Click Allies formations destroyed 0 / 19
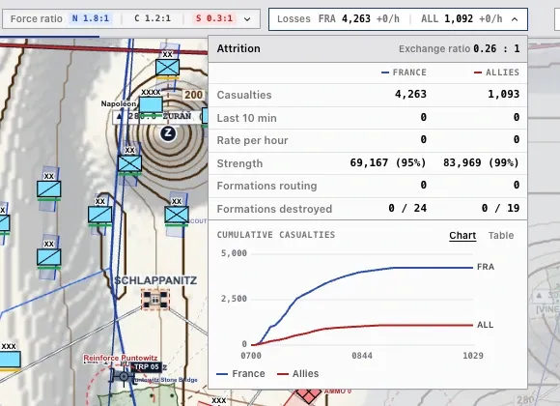The image size is (560, 406). [x=500, y=208]
